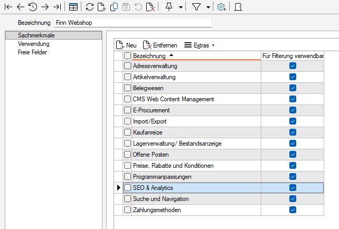Check row selector for Zahlungsmethoden
339x229 pixels.
[128, 210]
